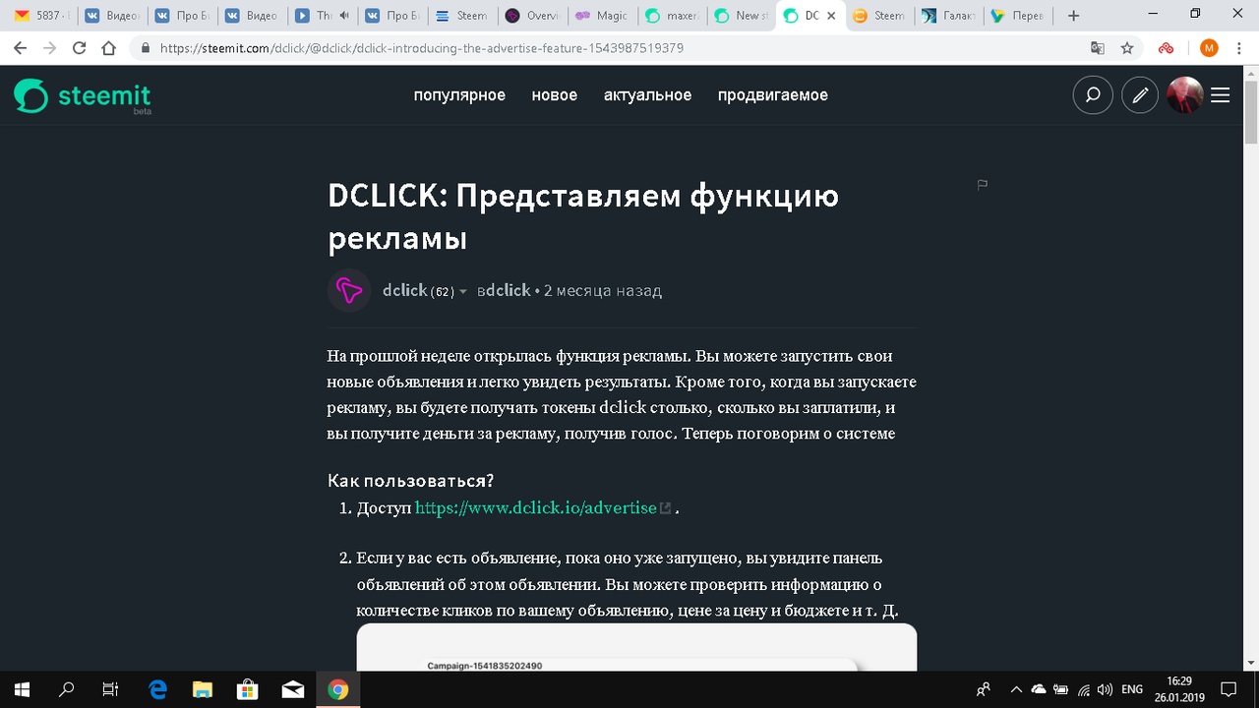
Task: Click the Google Translate icon in address bar
Action: coord(1098,48)
